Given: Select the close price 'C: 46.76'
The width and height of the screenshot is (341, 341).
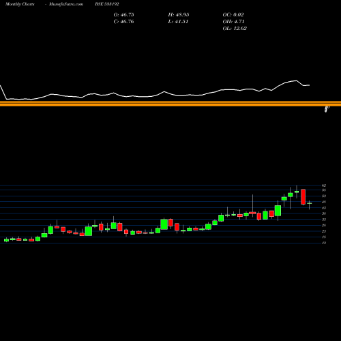Looking at the screenshot, I should [x=123, y=22].
